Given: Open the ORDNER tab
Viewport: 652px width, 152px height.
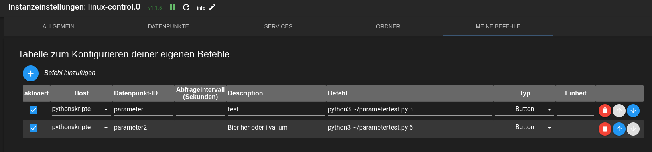Looking at the screenshot, I should (x=388, y=26).
